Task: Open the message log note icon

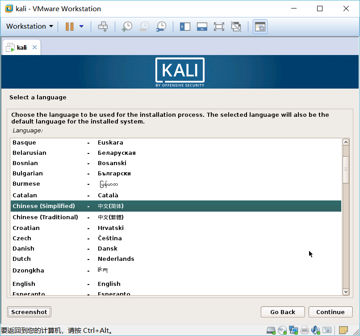Action: pos(343,330)
